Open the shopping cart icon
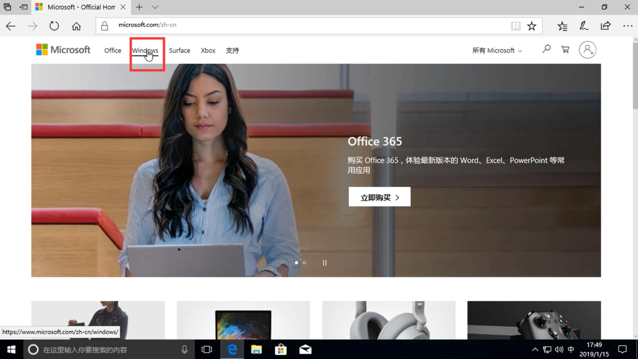Image resolution: width=638 pixels, height=359 pixels. (565, 49)
